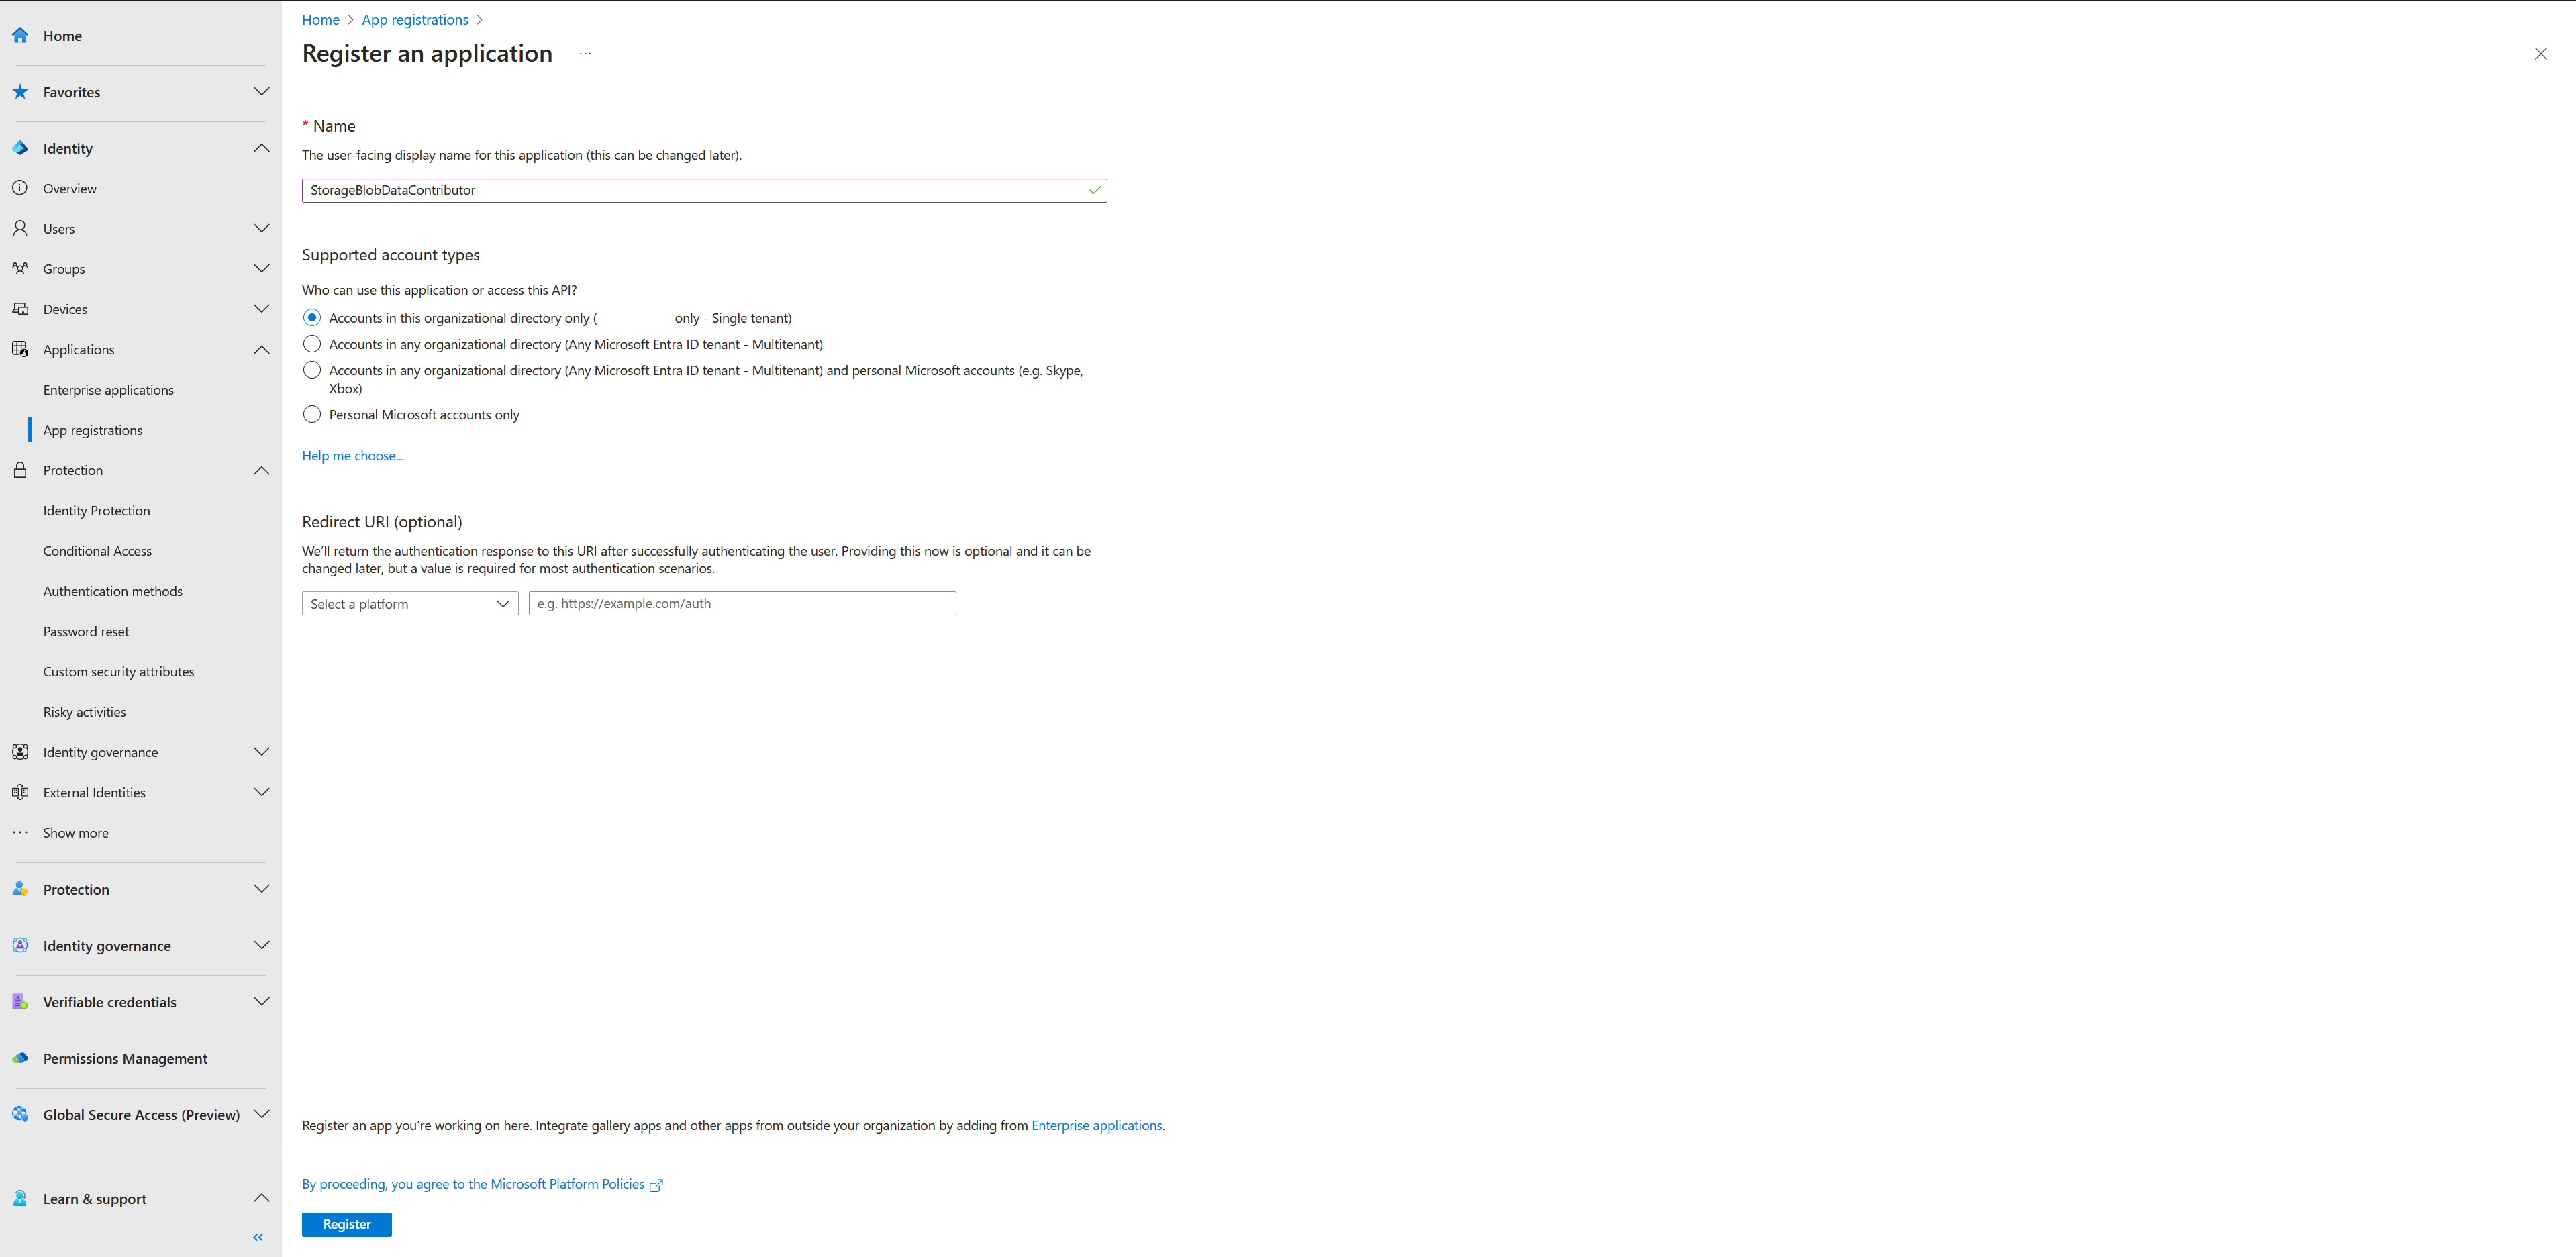Click the Applications icon in sidebar

(x=21, y=348)
